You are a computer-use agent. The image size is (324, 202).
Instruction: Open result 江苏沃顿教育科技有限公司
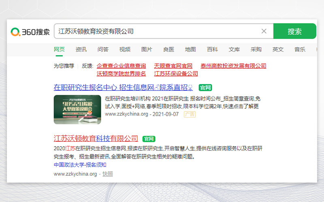click(x=96, y=138)
